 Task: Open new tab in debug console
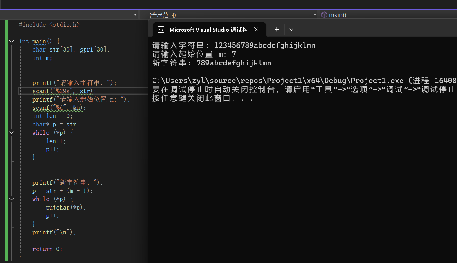coord(277,30)
